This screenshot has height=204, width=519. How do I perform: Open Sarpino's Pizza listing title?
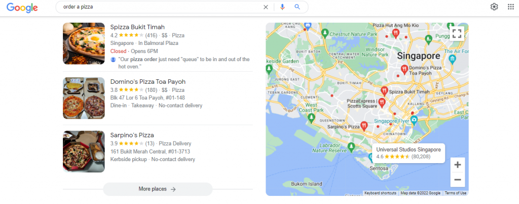pyautogui.click(x=132, y=135)
